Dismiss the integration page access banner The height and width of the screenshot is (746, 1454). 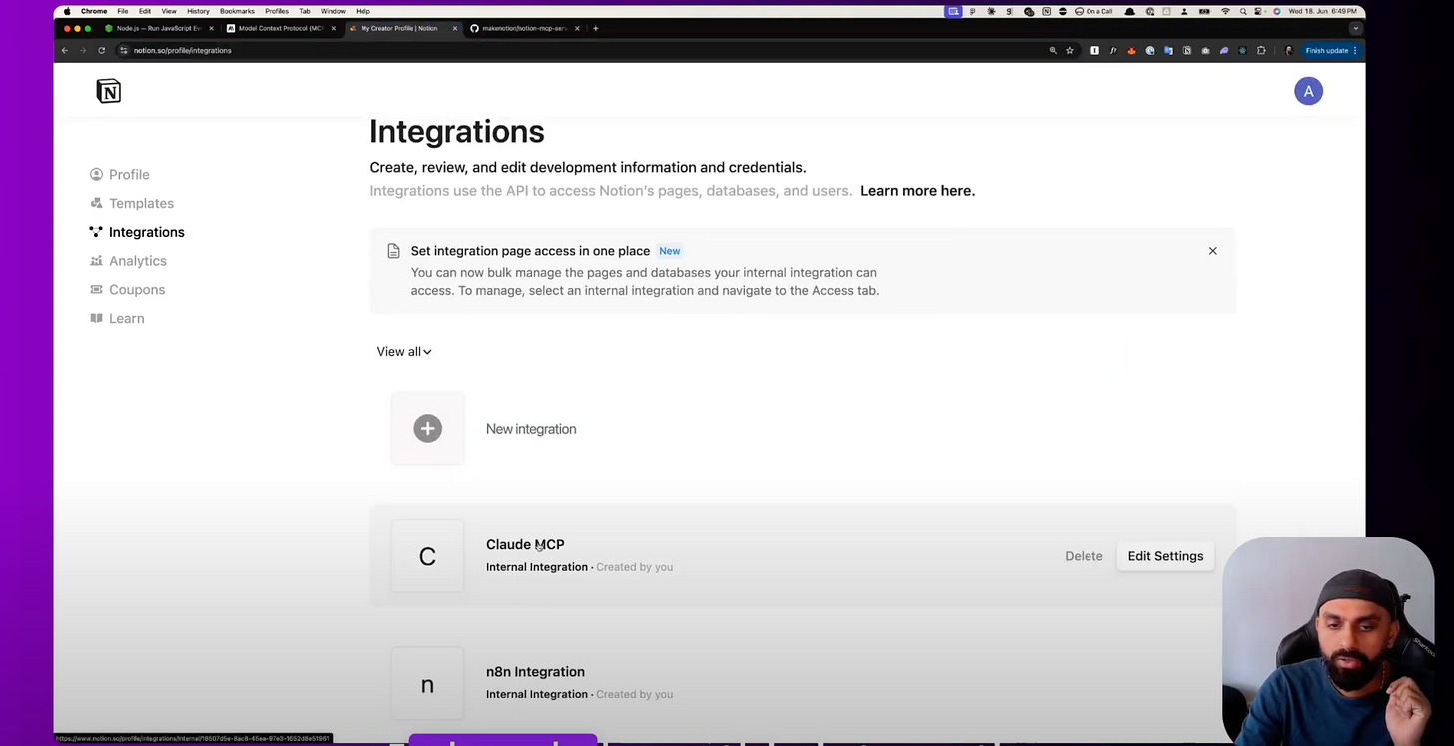coord(1212,251)
